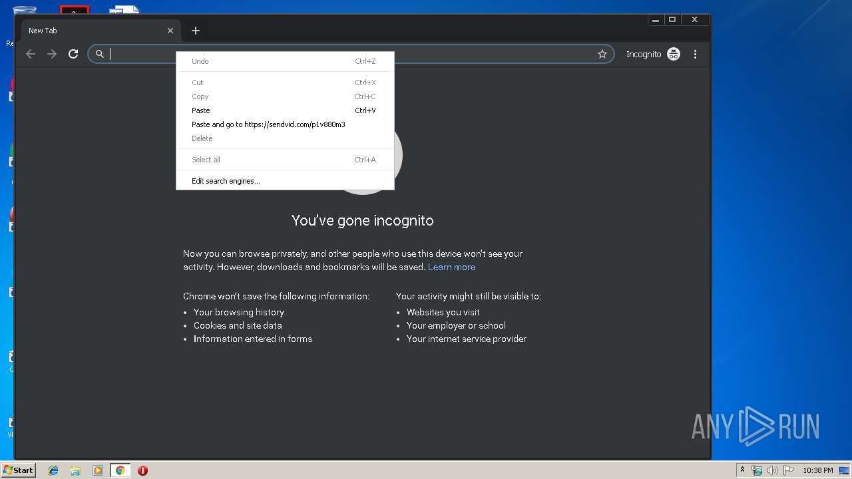Choose Cut in the context menu
Viewport: 852px width, 479px height.
tap(285, 82)
